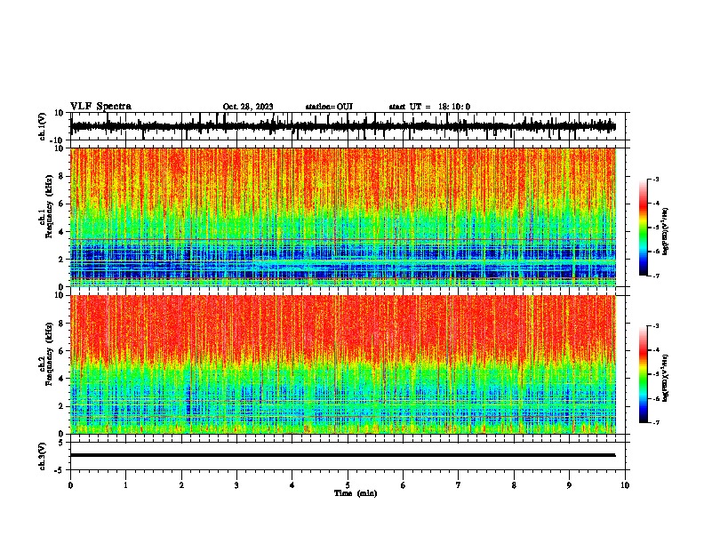Click time axis tick label "1"
Image resolution: width=704 pixels, height=544 pixels.
125,485
